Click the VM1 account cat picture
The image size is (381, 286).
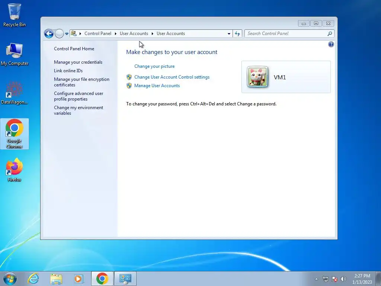coord(257,77)
